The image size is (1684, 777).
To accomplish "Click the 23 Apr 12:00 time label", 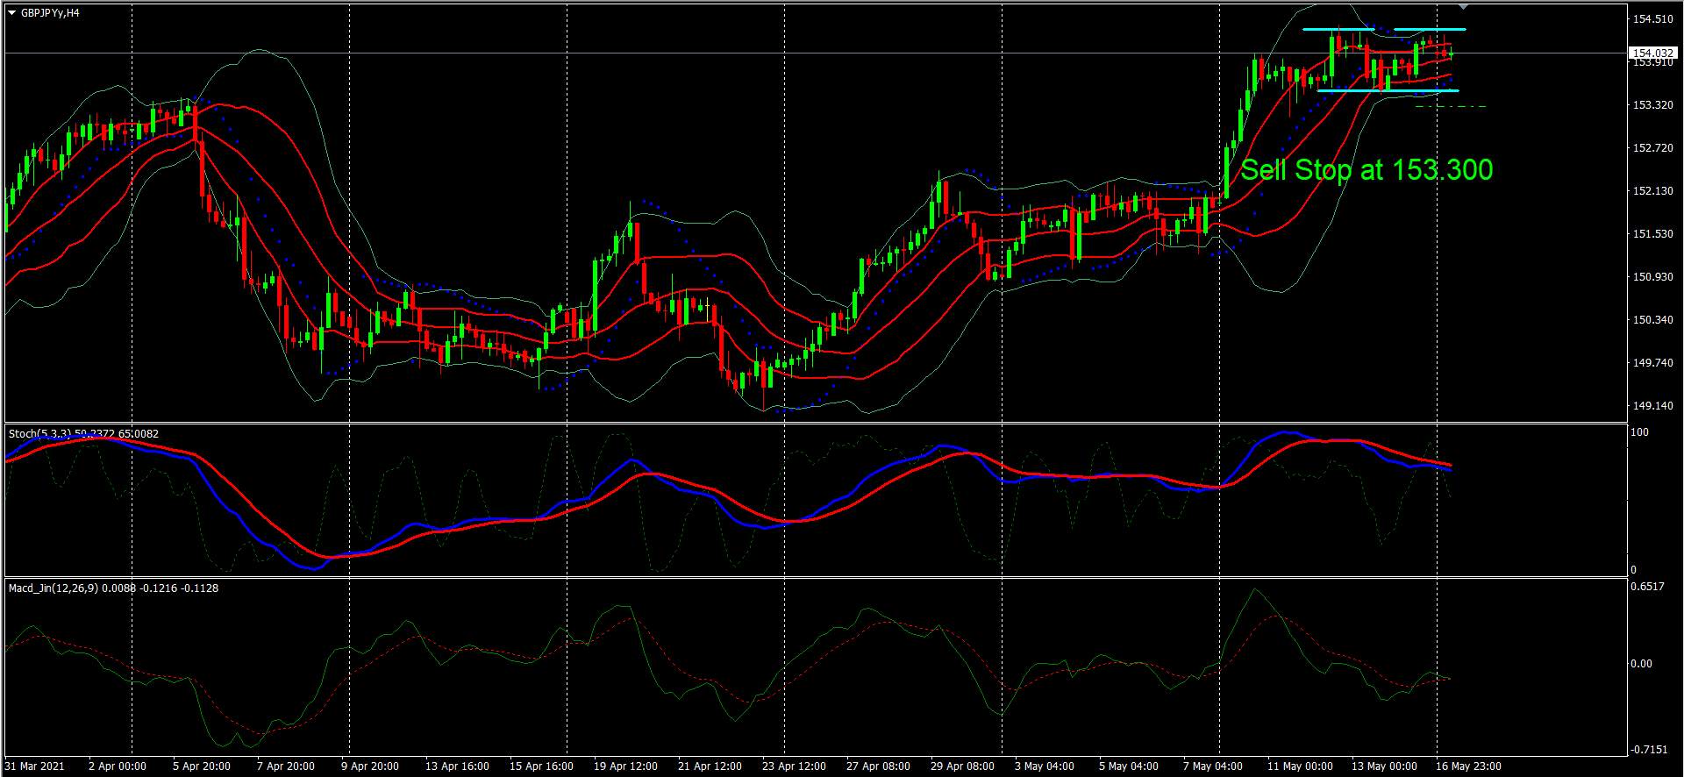I will (795, 766).
